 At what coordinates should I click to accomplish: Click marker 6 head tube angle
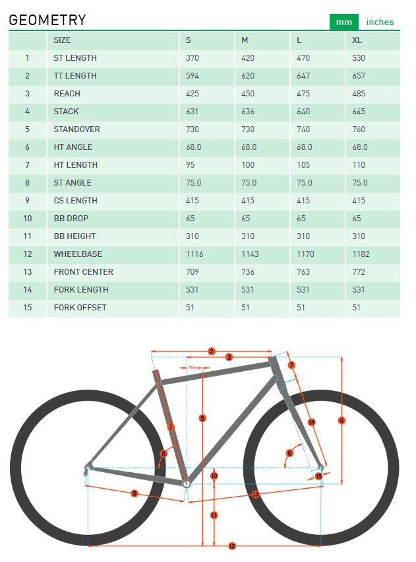click(x=289, y=453)
